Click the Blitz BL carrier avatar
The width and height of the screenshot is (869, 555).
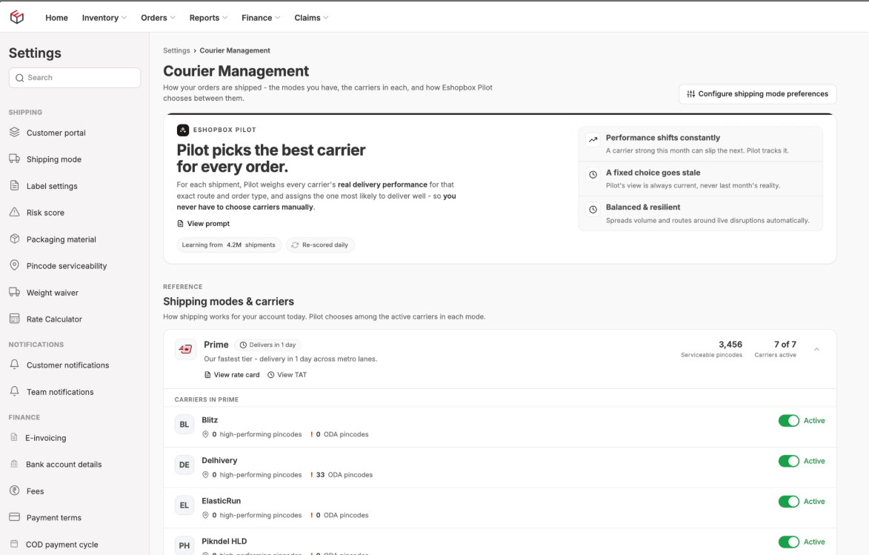[184, 424]
